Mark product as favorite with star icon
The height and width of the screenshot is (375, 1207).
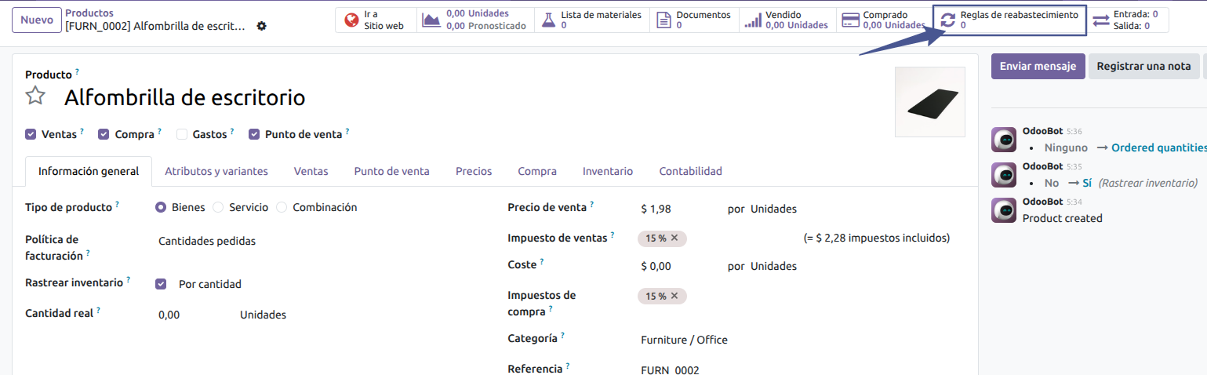pyautogui.click(x=35, y=96)
